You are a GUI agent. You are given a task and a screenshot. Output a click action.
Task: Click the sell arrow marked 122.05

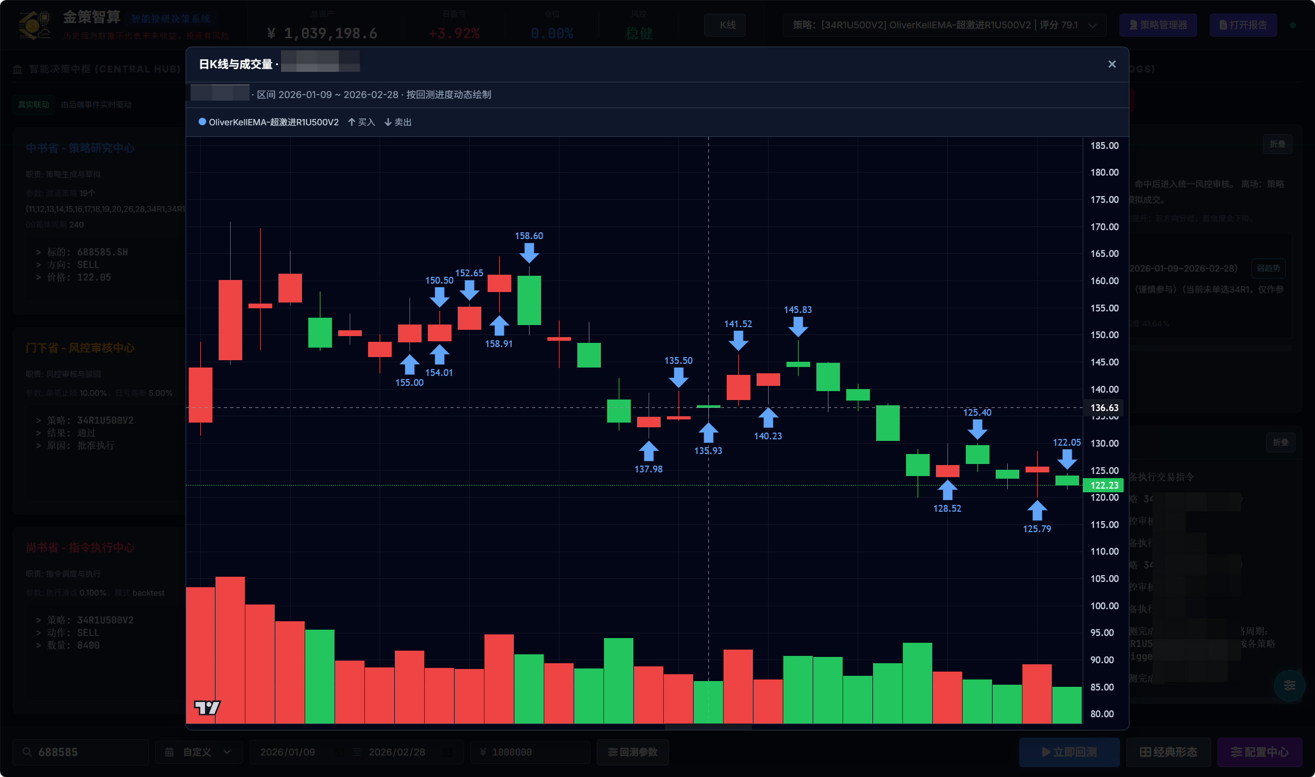click(x=1067, y=459)
